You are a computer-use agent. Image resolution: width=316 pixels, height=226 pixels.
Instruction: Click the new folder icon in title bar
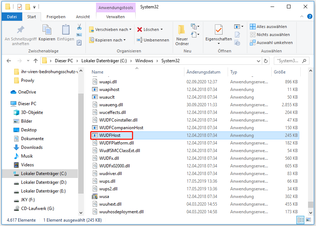28,7
